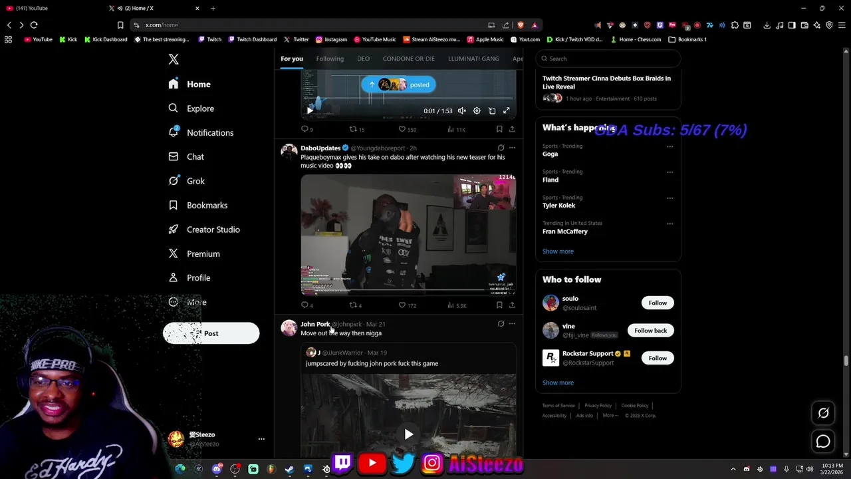Switch to the Following tab
The width and height of the screenshot is (851, 479).
(x=330, y=59)
